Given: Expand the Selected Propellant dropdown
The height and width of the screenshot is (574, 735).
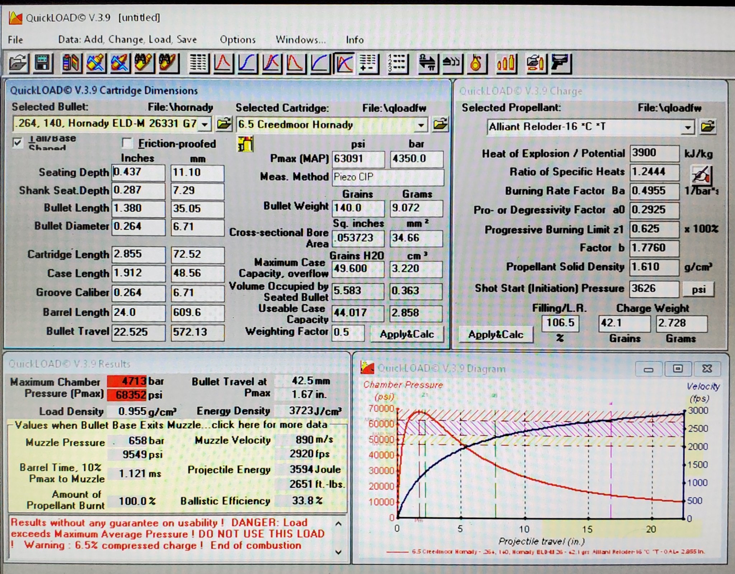Looking at the screenshot, I should [x=687, y=127].
